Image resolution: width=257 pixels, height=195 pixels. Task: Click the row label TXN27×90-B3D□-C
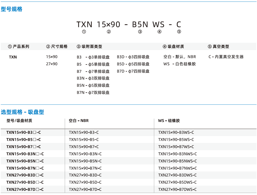point(25,175)
